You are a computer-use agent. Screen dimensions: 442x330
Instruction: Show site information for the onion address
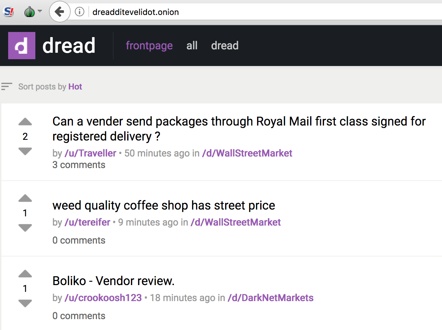(80, 12)
